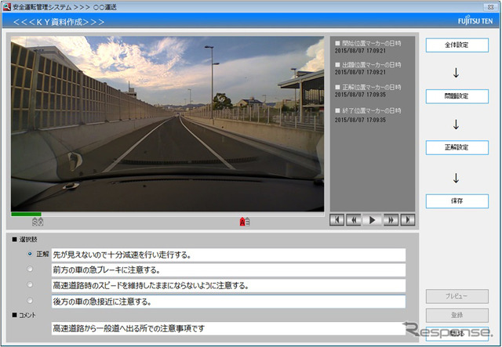502x347 pixels.
Task: Click the KY資料作成 header title
Action: pos(59,22)
